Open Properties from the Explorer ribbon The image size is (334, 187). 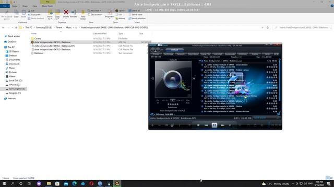click(110, 14)
